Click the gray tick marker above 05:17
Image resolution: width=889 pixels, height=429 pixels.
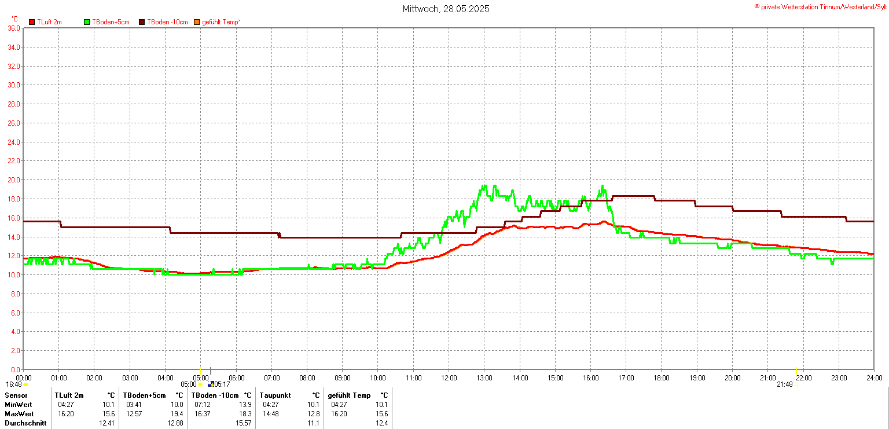(211, 371)
